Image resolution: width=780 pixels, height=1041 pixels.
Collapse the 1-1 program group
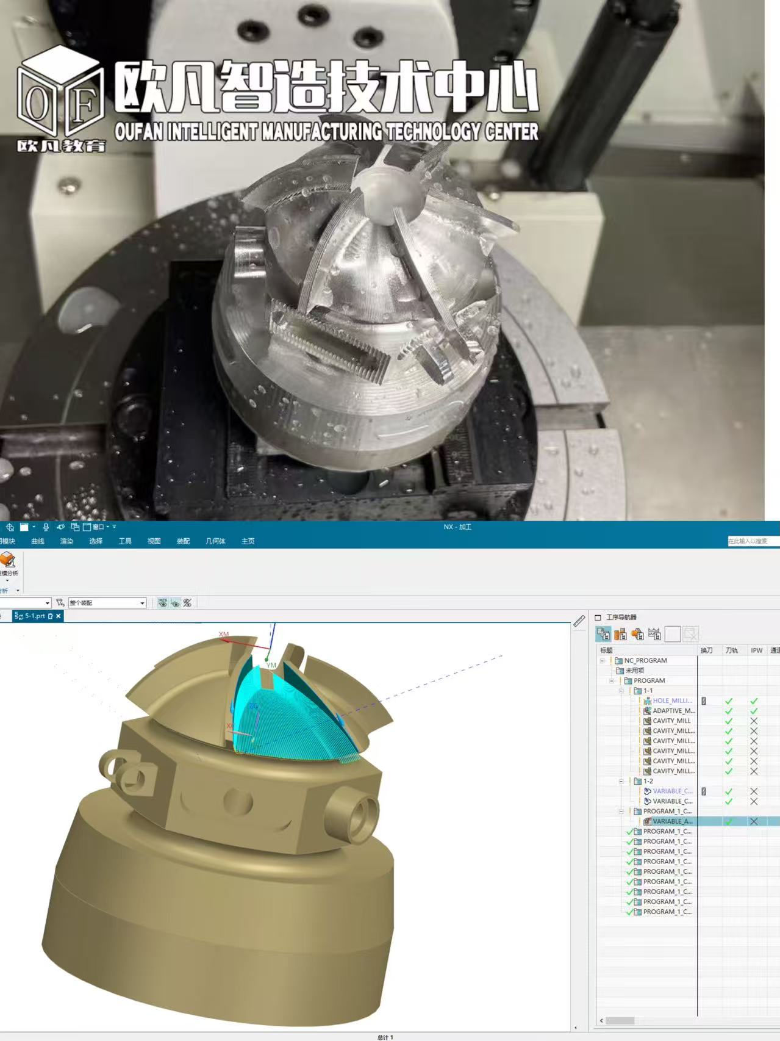click(621, 691)
